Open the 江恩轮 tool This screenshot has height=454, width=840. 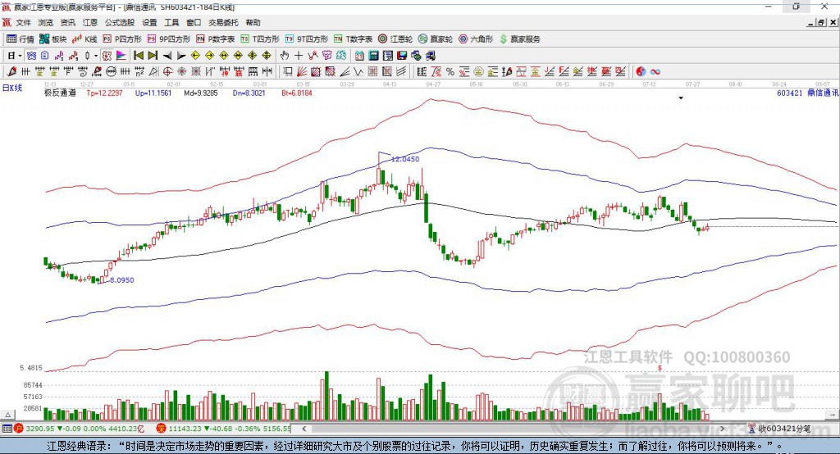click(395, 39)
